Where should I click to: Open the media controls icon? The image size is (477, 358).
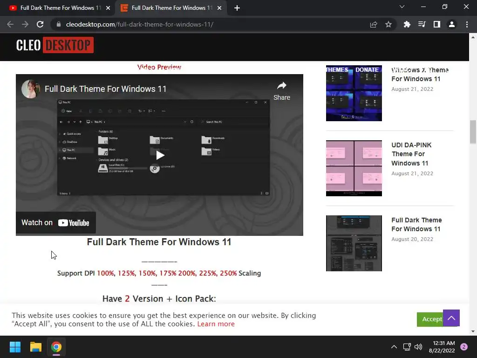click(422, 24)
